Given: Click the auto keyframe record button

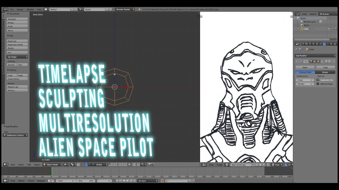Looking at the screenshot, I should [162, 181].
